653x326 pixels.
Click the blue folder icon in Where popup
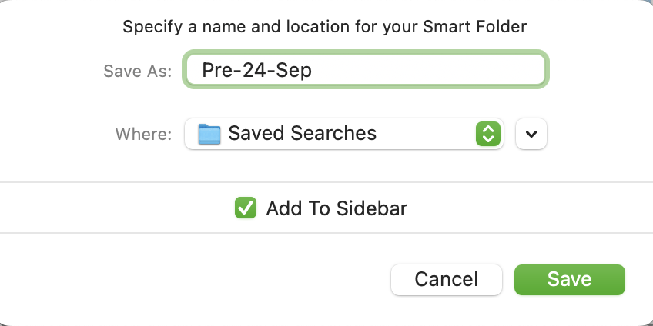(x=209, y=134)
